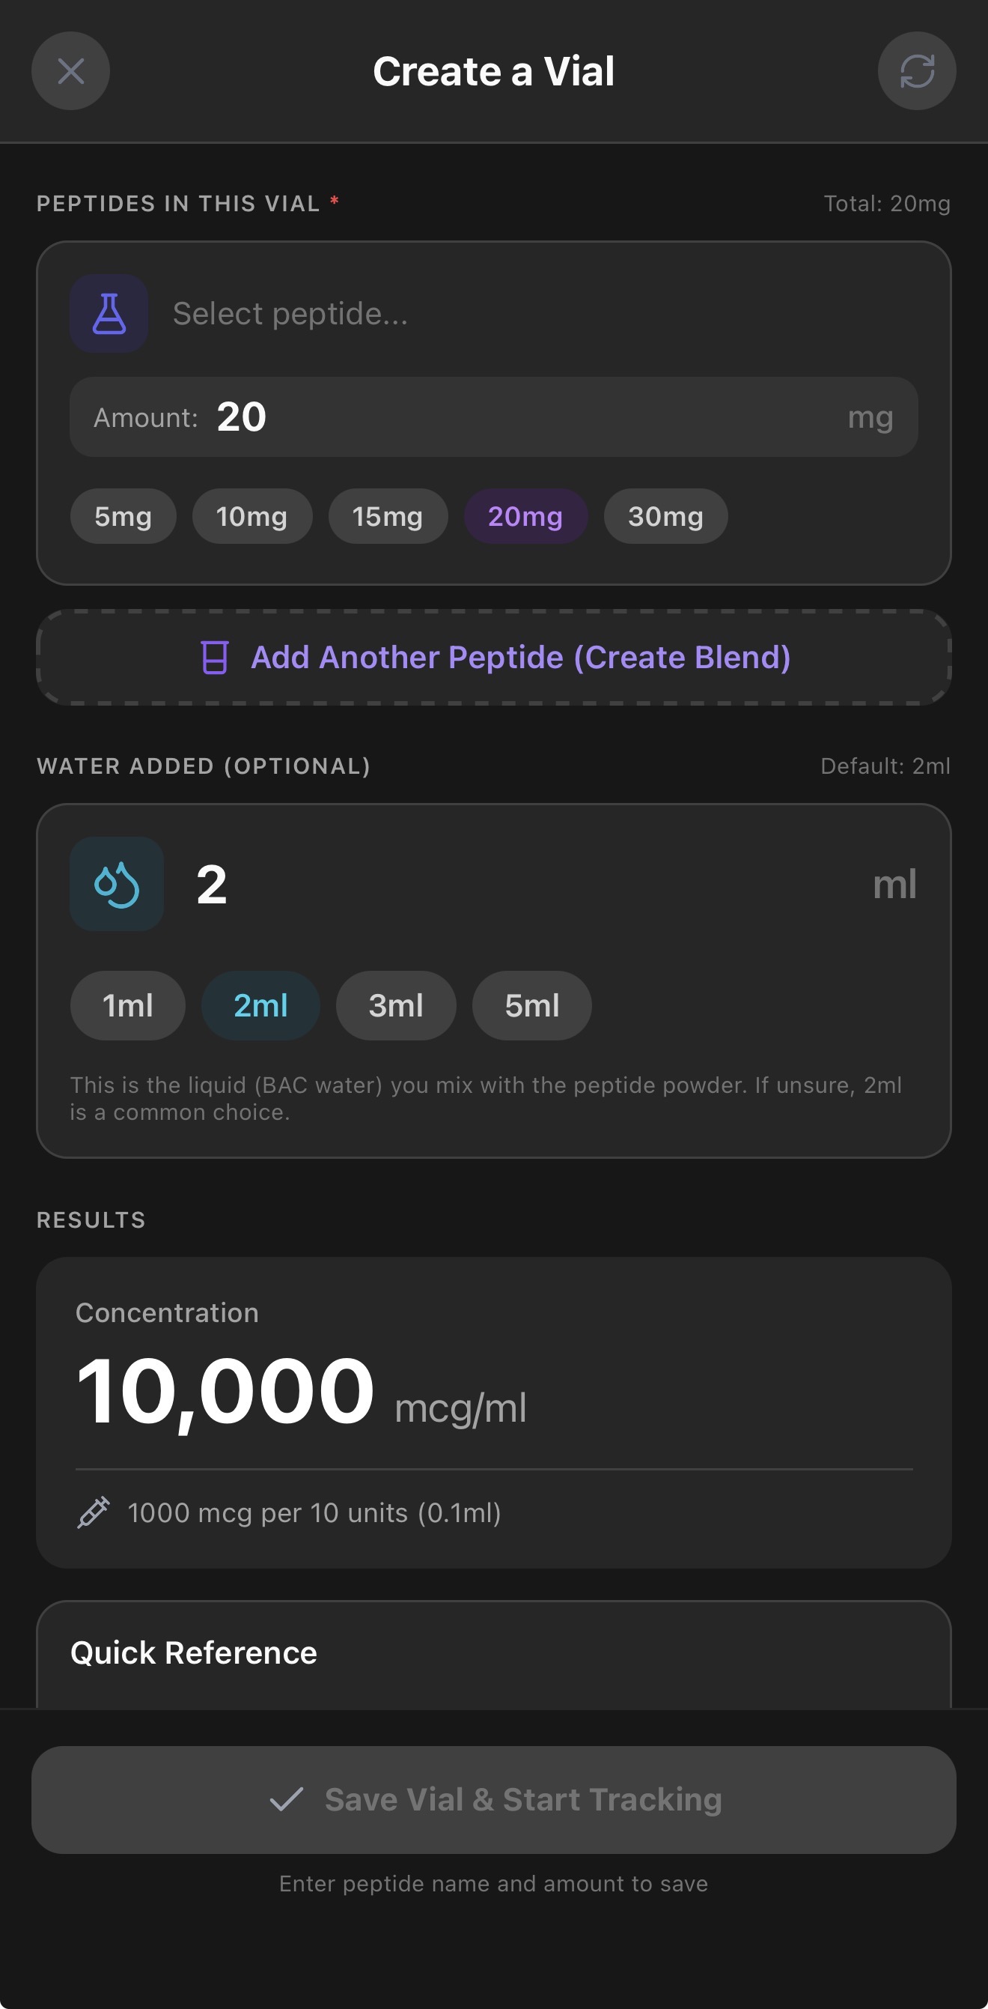Pick the 20mg amount preset
This screenshot has width=988, height=2009.
[x=525, y=516]
